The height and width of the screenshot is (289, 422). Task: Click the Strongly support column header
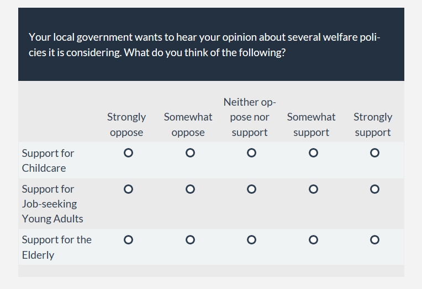373,124
